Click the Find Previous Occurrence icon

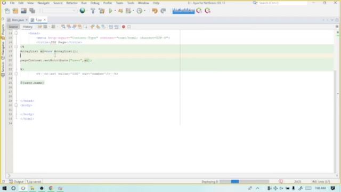[x=69, y=27]
